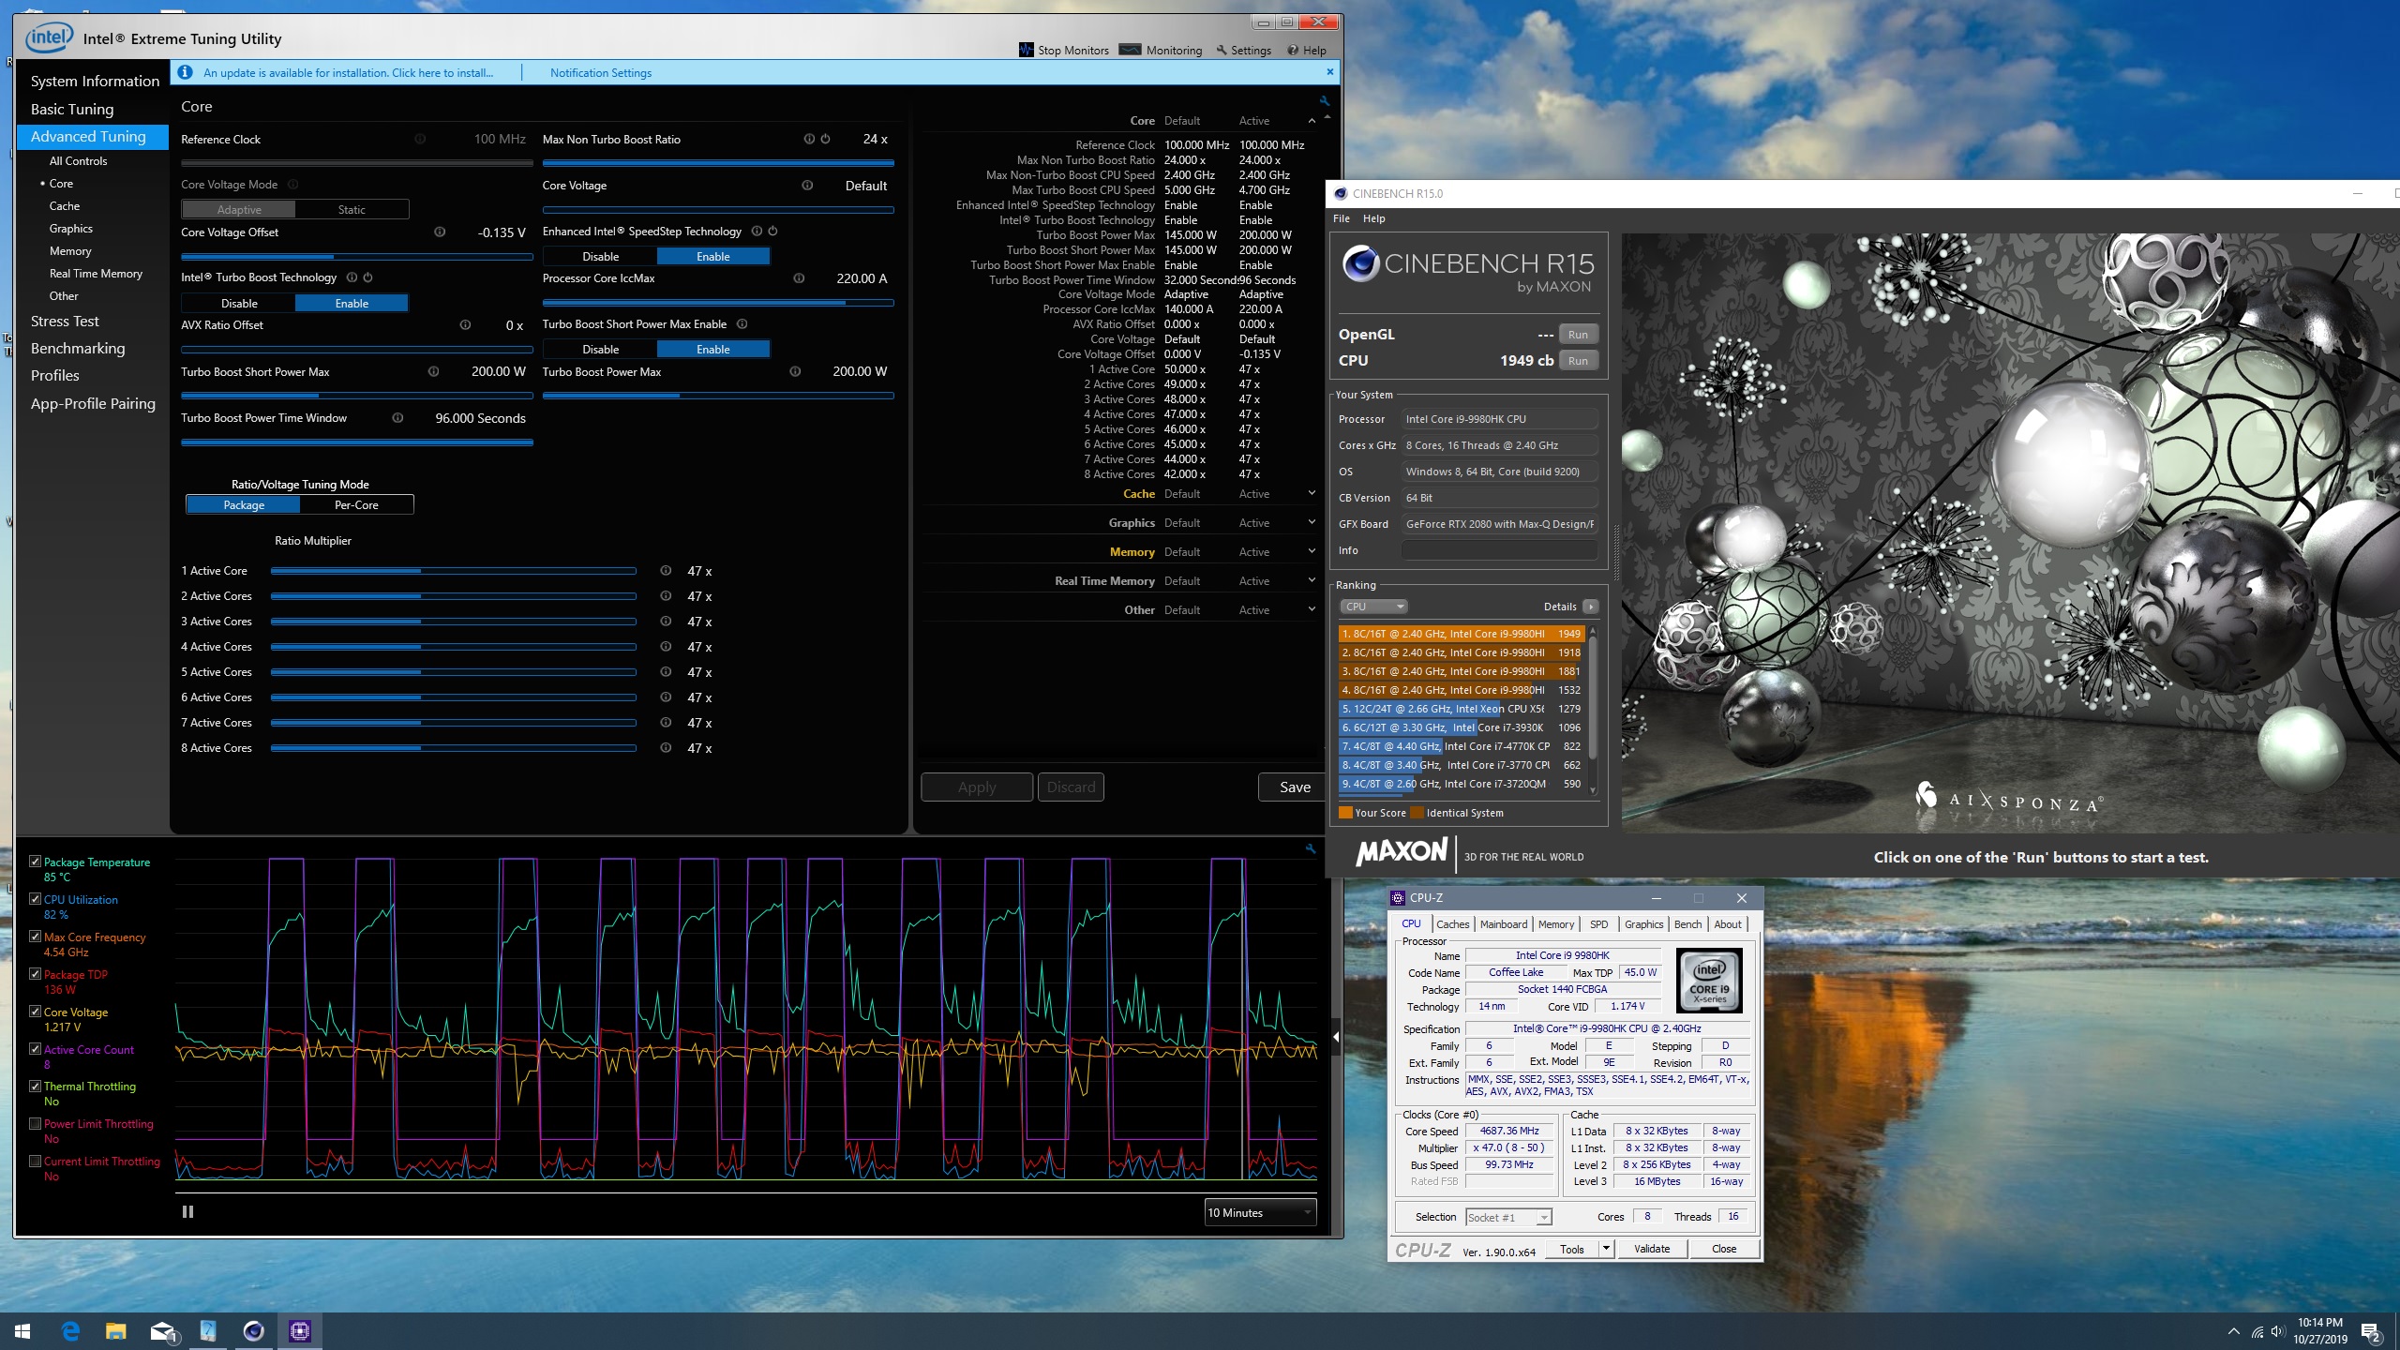Click info icon for 1 Active Core ratio

pos(666,570)
